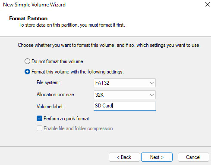The image size is (211, 165).
Task: Click the "File system:" field label
Action: (x=48, y=82)
